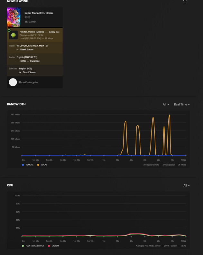Viewport: 203px width, 255px height.
Task: Click the green secure connection lock icon
Action: [9, 31]
